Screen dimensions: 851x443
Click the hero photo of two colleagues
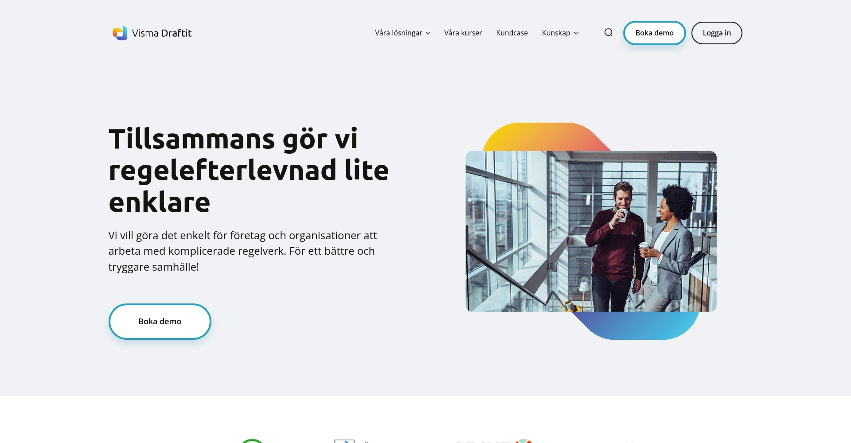click(591, 231)
